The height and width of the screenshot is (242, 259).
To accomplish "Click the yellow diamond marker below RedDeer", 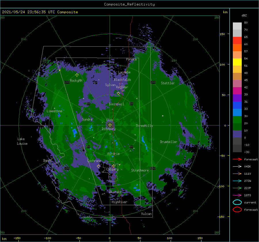I will tap(118, 93).
